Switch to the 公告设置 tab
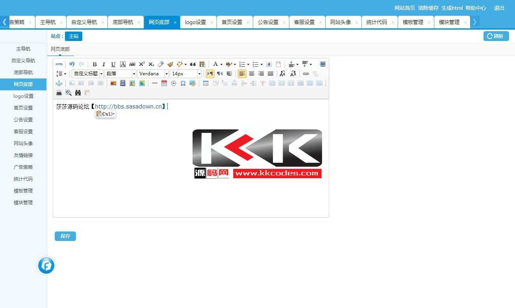This screenshot has height=308, width=515. [x=268, y=22]
